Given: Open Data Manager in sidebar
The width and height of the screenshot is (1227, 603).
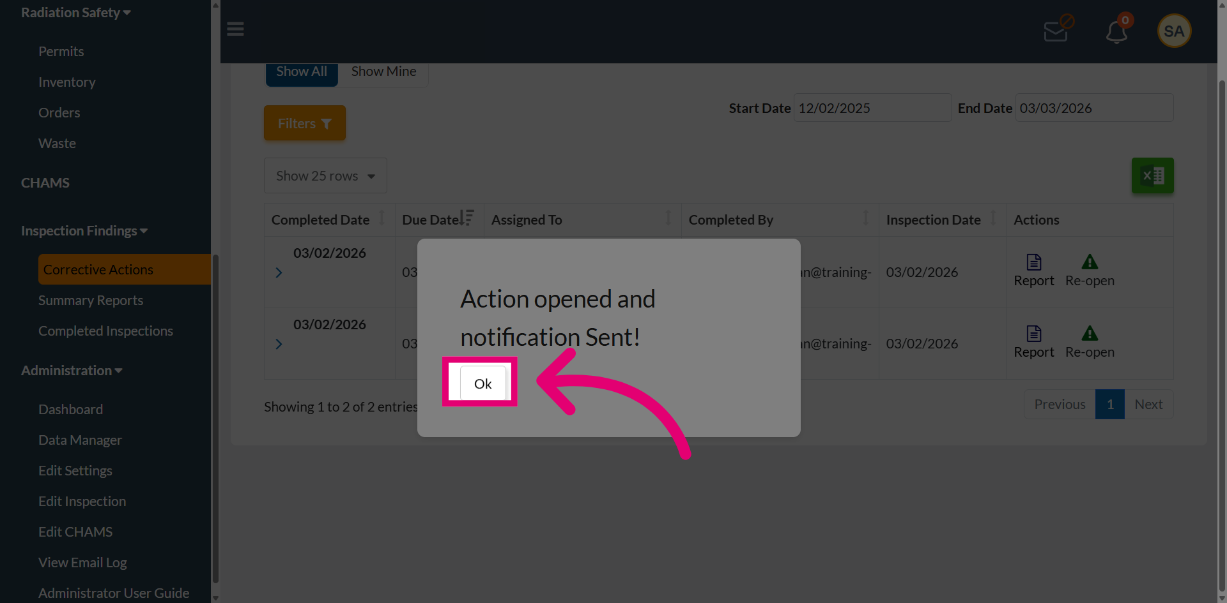Looking at the screenshot, I should [x=81, y=440].
